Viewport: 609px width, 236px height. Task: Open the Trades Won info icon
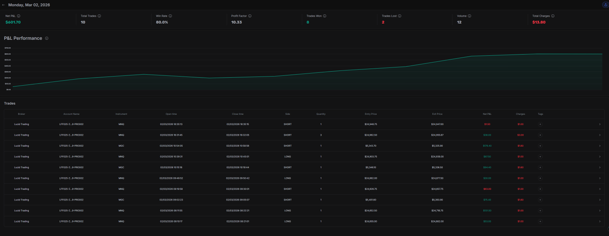click(x=325, y=16)
